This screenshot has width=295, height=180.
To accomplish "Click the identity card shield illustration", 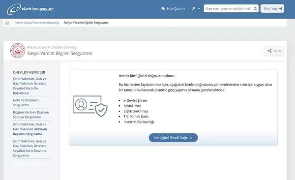I will coord(90,106).
